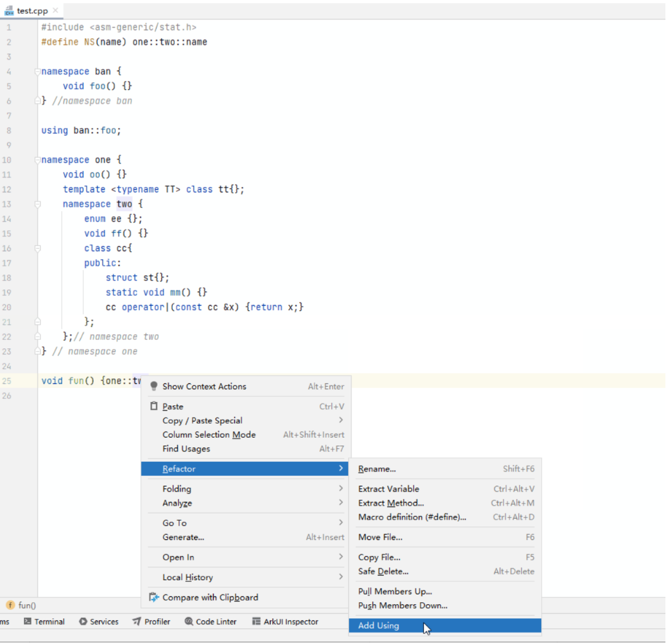
Task: Click the lightbulb Show Context Actions item
Action: (x=204, y=387)
